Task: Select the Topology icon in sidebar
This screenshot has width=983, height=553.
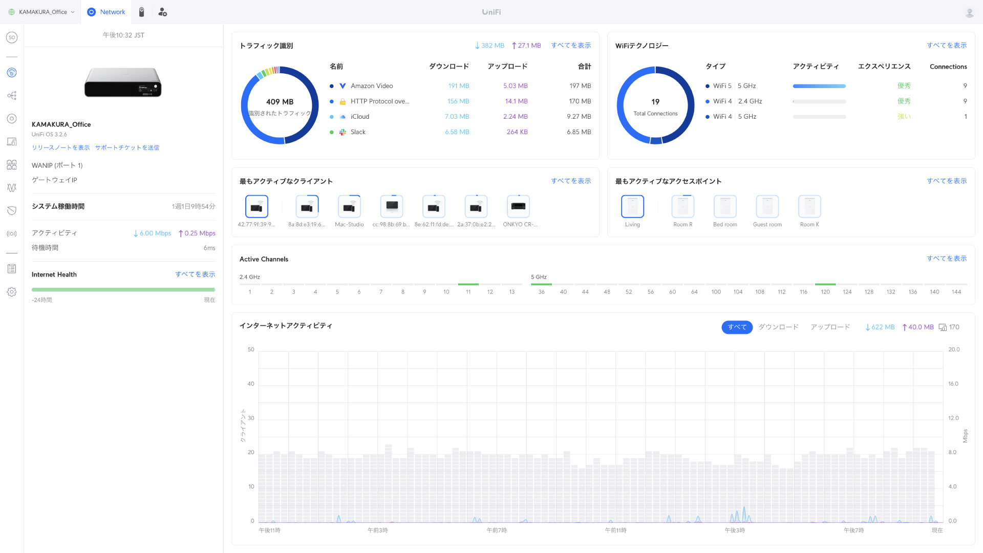Action: [x=11, y=95]
